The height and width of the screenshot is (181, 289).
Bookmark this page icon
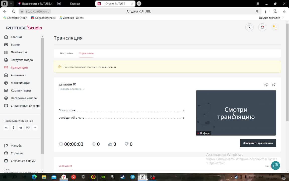(x=257, y=11)
